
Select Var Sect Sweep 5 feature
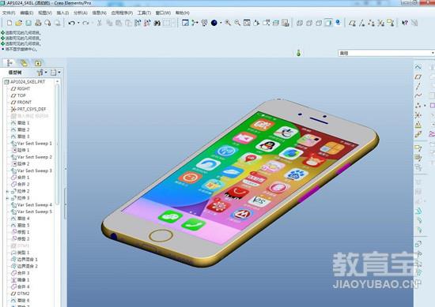(x=32, y=212)
